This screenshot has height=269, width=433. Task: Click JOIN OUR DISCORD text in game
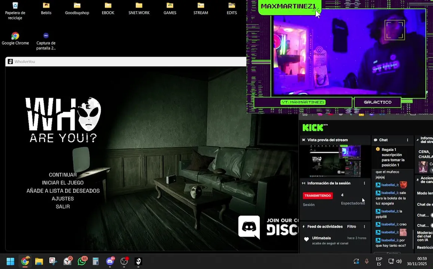(283, 227)
